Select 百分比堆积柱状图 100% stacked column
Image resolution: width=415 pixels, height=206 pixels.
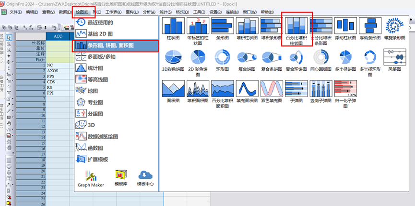pyautogui.click(x=296, y=31)
